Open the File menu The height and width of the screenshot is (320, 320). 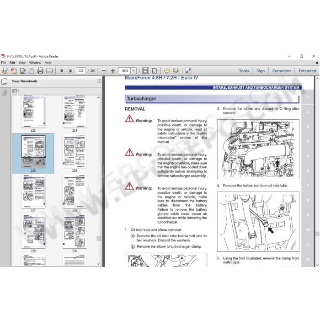point(4,63)
